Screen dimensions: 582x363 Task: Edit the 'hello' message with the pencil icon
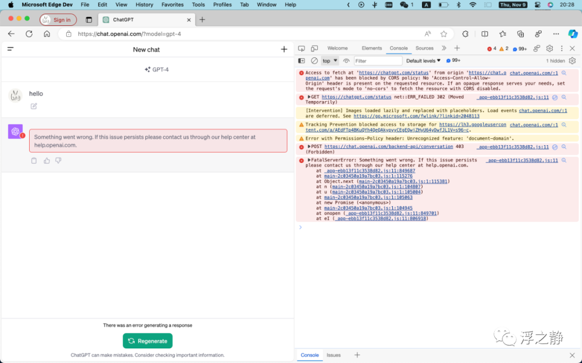(34, 106)
